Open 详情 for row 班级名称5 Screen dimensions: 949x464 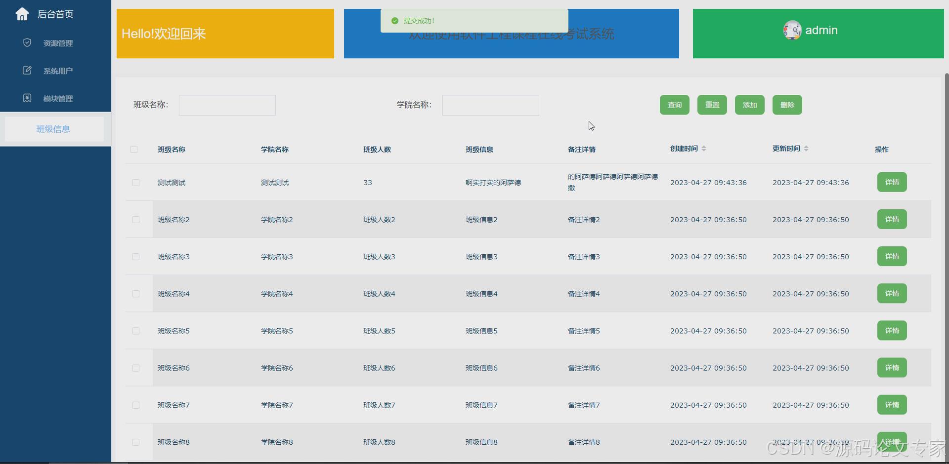892,330
